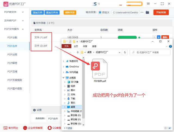Select PDF压缩 in the sidebar
Viewport: 174px width, 132px height.
(12, 72)
